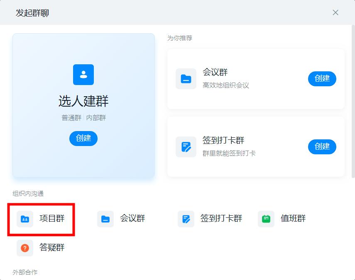The width and height of the screenshot is (355, 280).
Task: Close the 发起群聊 dialog
Action: 335,12
